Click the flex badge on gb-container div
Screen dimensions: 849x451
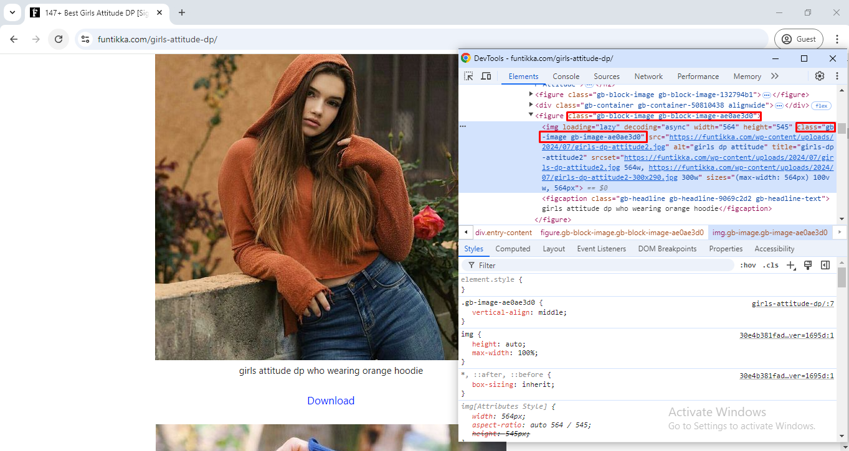tap(821, 106)
